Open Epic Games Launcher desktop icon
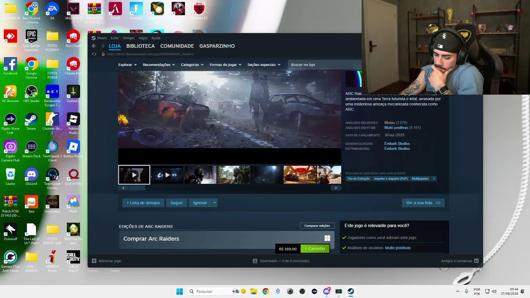 31,41
